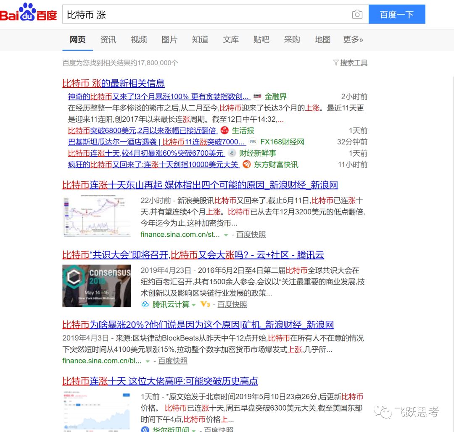
Task: Click the Consensus 2018 result thumbnail
Action: point(97,286)
